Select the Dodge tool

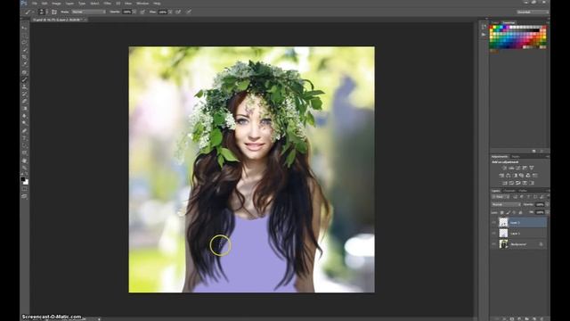(24, 123)
